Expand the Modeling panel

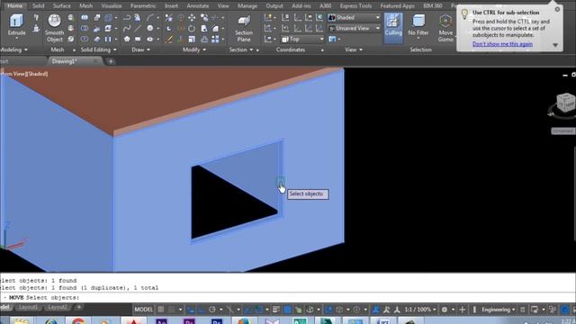tap(13, 49)
